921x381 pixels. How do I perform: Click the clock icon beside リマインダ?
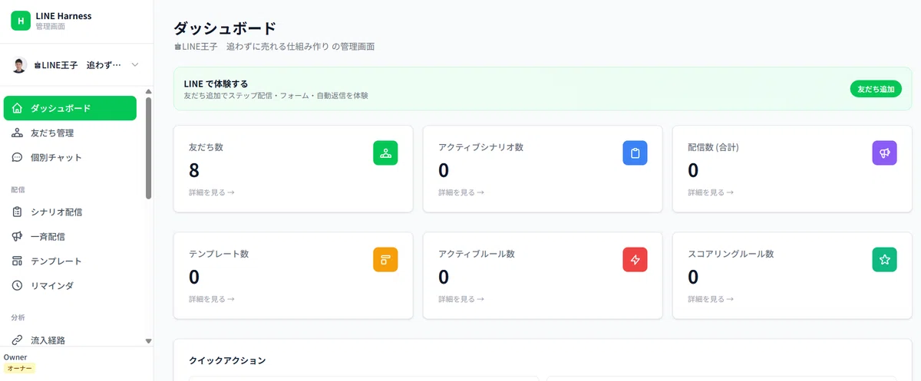[18, 285]
